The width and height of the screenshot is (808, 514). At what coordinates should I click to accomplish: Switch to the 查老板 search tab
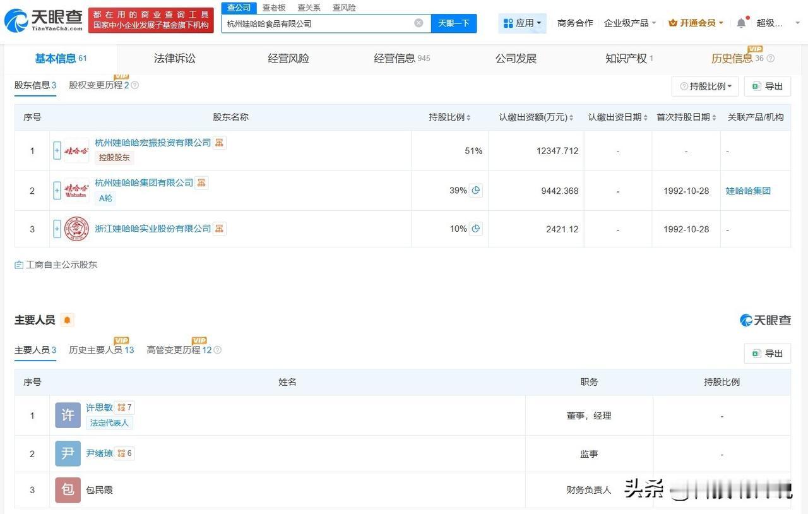pyautogui.click(x=274, y=8)
